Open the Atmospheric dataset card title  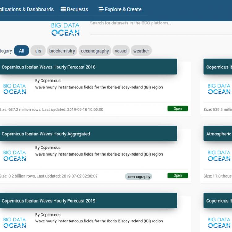coord(219,134)
